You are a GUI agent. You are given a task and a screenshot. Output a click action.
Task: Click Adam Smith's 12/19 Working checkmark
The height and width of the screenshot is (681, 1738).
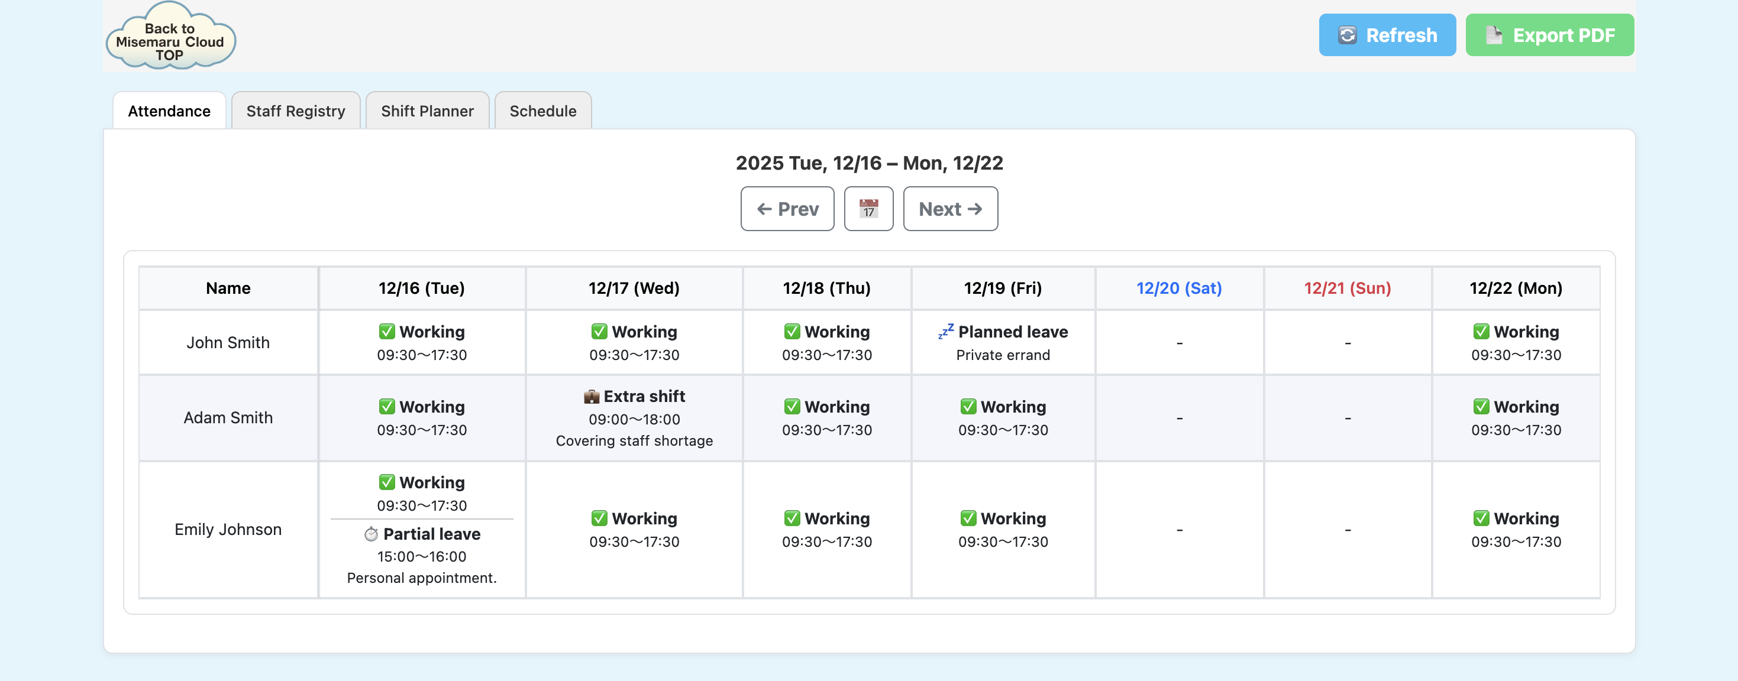(x=968, y=407)
